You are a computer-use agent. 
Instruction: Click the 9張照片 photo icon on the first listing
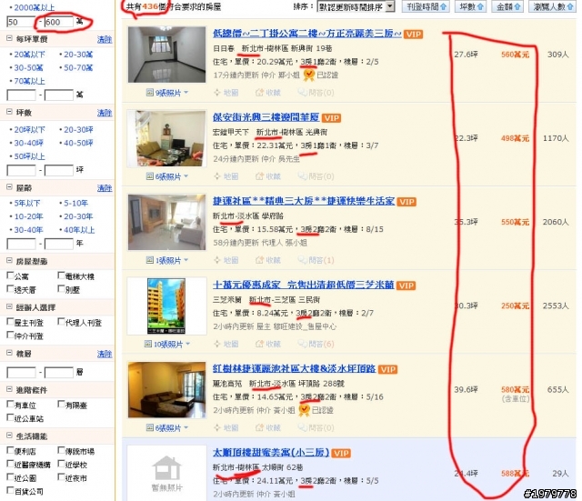point(149,93)
